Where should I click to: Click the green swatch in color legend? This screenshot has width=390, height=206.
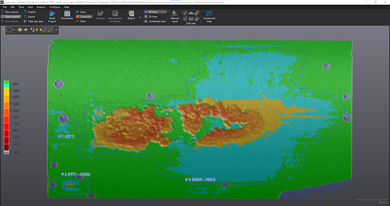7,83
